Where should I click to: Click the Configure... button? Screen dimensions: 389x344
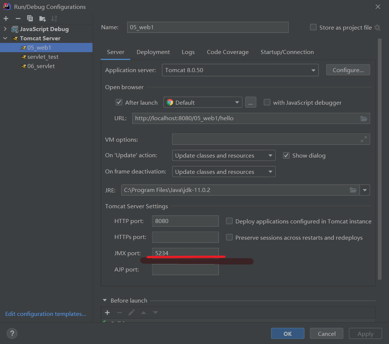348,70
